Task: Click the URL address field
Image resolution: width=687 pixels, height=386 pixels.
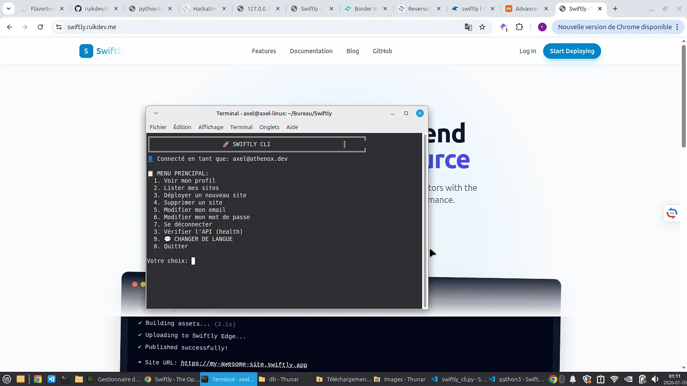Action: (258, 27)
